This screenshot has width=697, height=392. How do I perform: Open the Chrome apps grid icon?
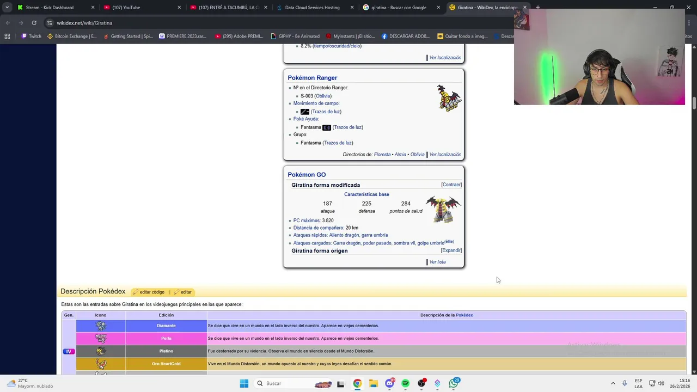coord(7,36)
